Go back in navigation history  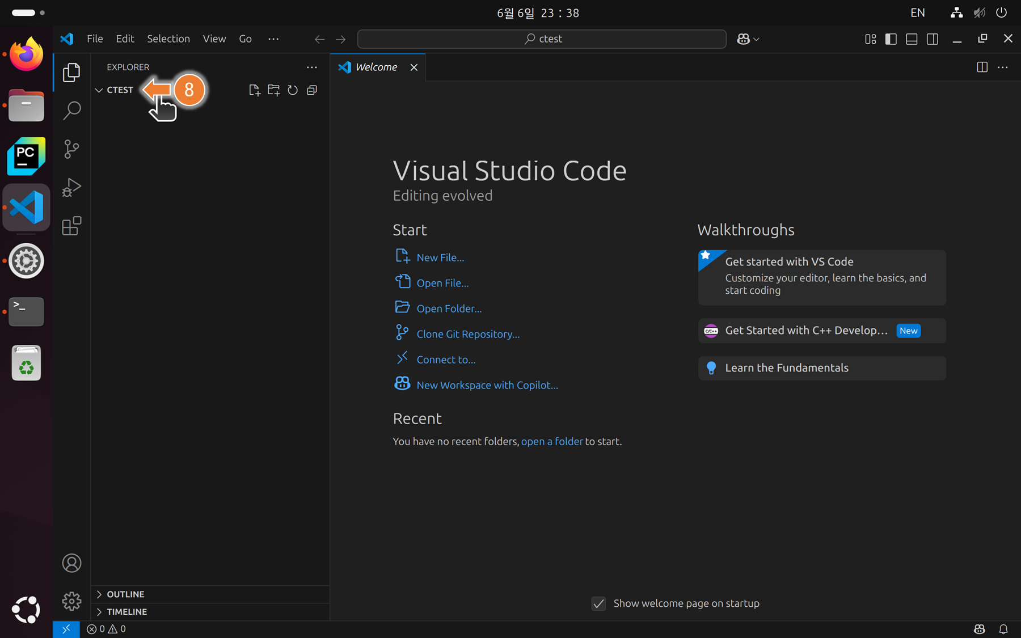pos(320,39)
